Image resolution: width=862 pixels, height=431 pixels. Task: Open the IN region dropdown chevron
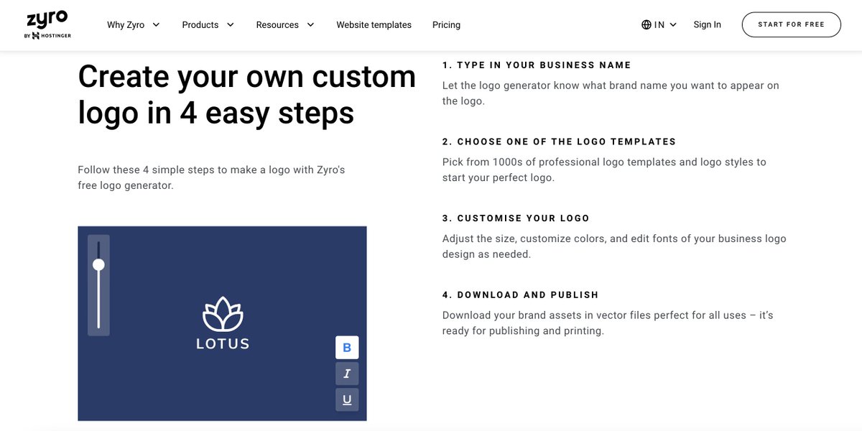[673, 24]
